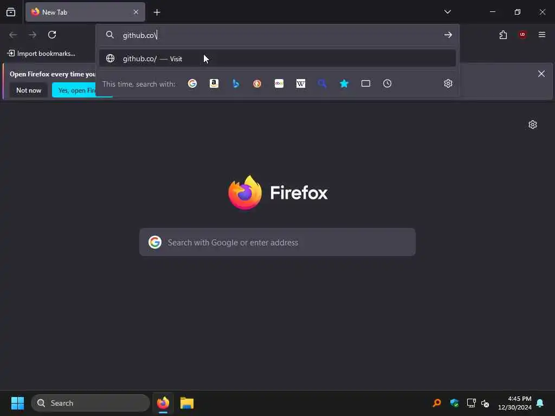Search history with the clock icon
Screen dimensions: 555x416
387,83
